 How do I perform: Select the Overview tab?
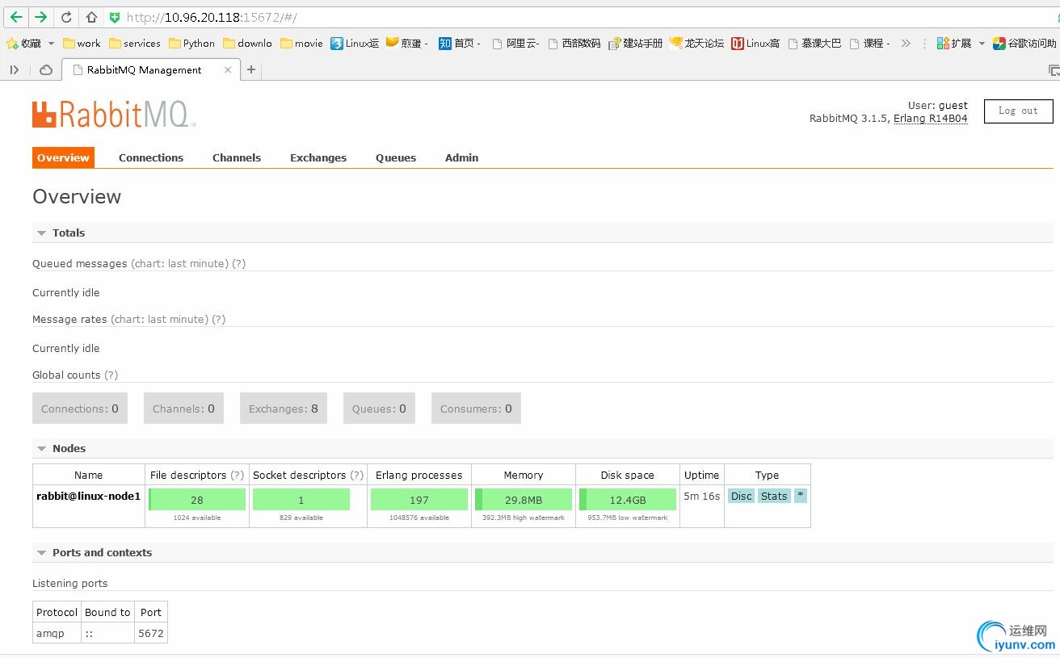(x=63, y=157)
